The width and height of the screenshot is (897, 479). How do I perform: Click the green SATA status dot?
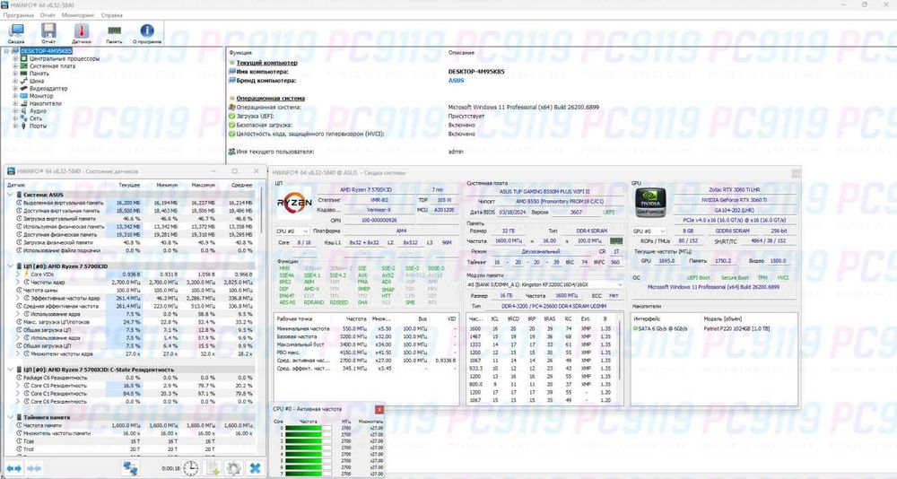[x=635, y=328]
